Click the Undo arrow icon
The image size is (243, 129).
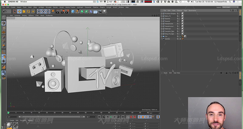point(5,11)
